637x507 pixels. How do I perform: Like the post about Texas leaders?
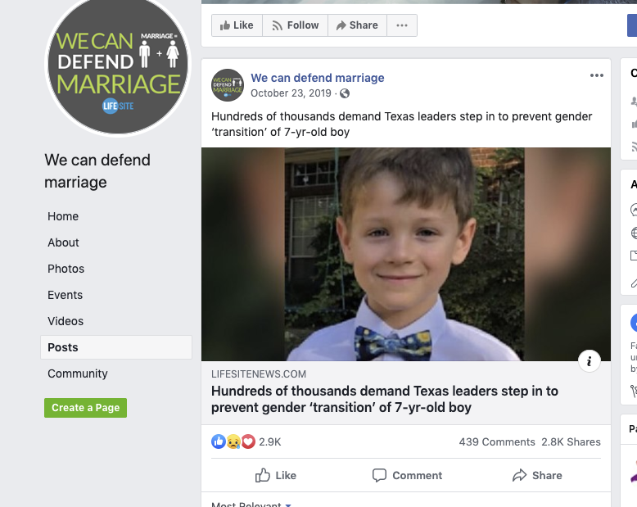pos(275,475)
